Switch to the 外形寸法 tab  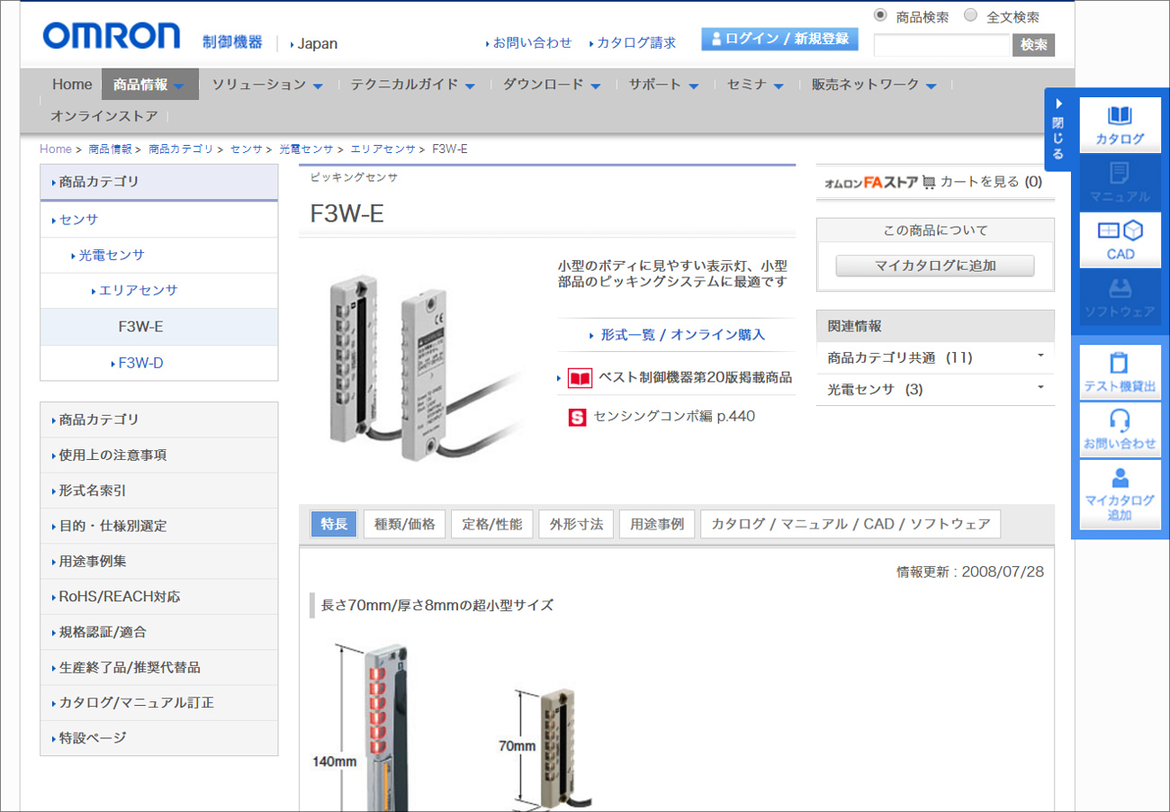(576, 524)
